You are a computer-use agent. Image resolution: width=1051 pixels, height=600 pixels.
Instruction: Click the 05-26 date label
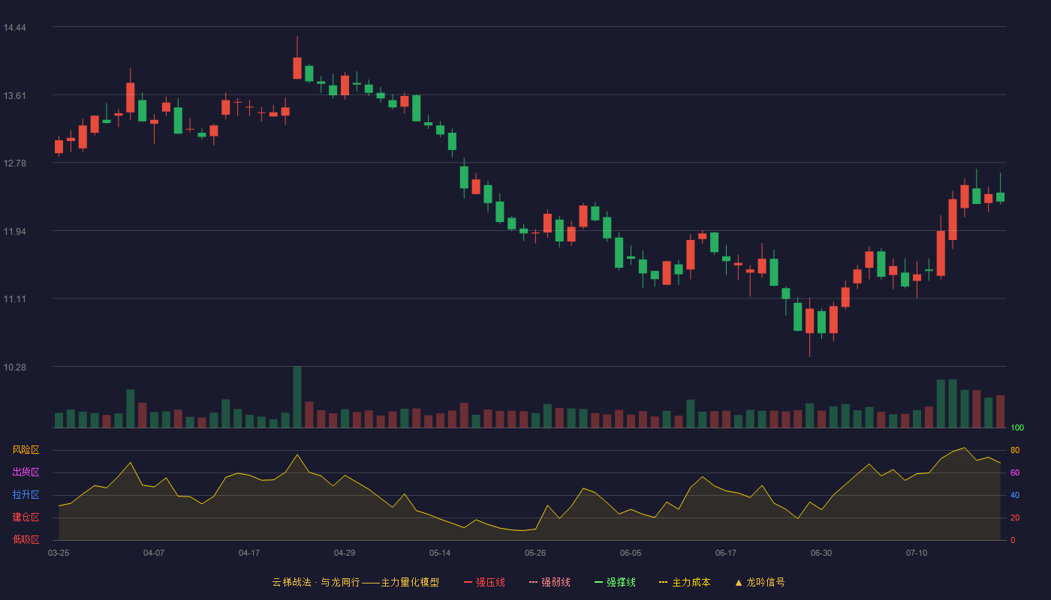(535, 553)
